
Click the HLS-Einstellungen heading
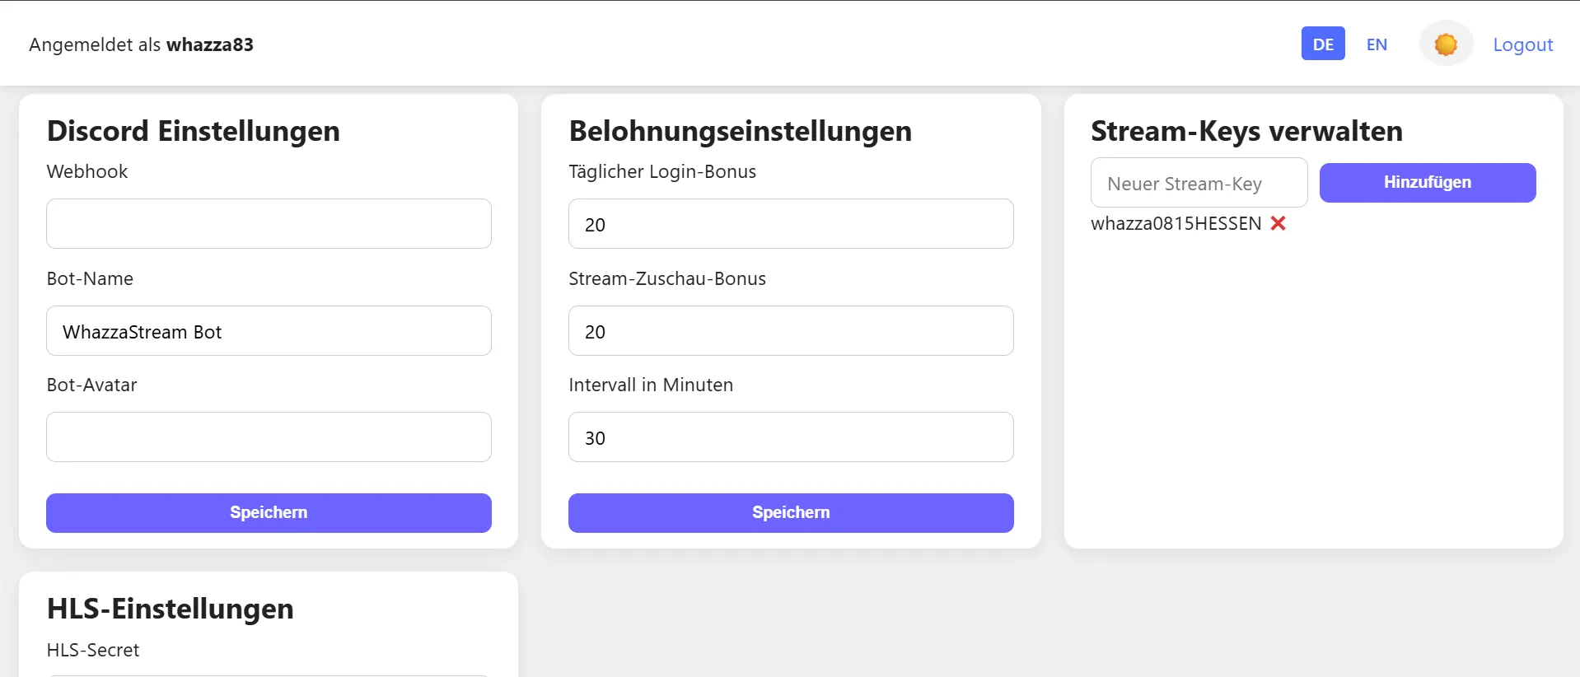(x=171, y=609)
